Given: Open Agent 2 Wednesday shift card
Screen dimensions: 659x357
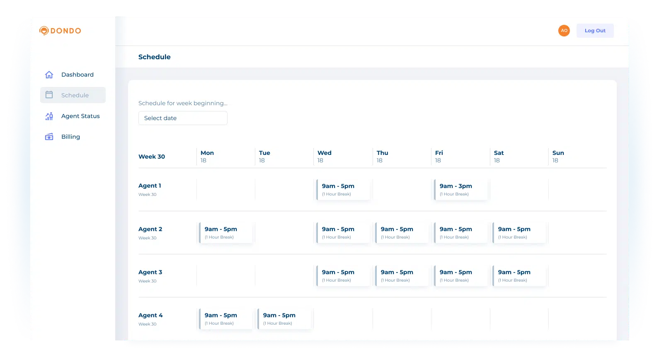Looking at the screenshot, I should pyautogui.click(x=343, y=233).
